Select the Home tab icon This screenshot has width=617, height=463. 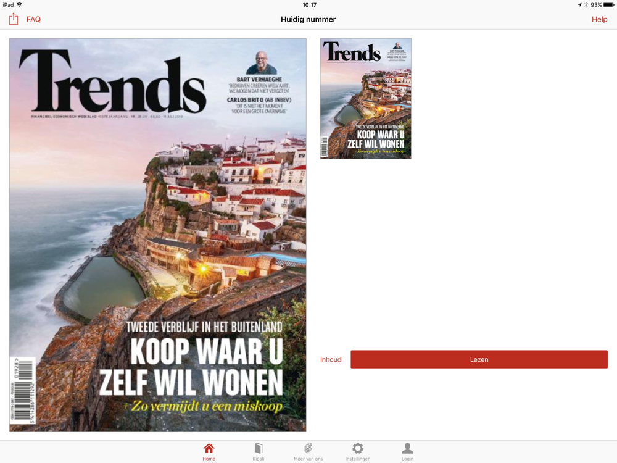click(x=209, y=448)
